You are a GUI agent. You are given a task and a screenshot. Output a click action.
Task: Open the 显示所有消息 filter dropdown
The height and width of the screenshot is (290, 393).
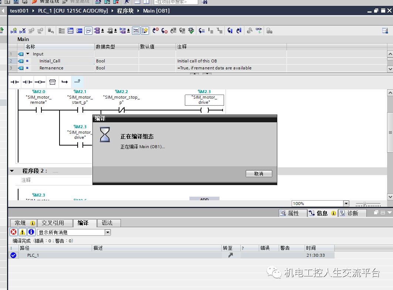coord(108,232)
